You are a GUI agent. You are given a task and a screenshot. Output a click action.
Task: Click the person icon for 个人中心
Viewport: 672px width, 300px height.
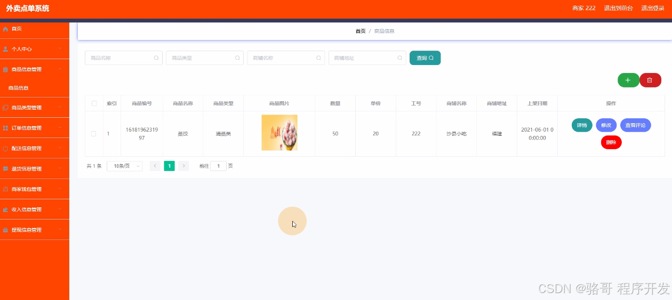coord(5,49)
